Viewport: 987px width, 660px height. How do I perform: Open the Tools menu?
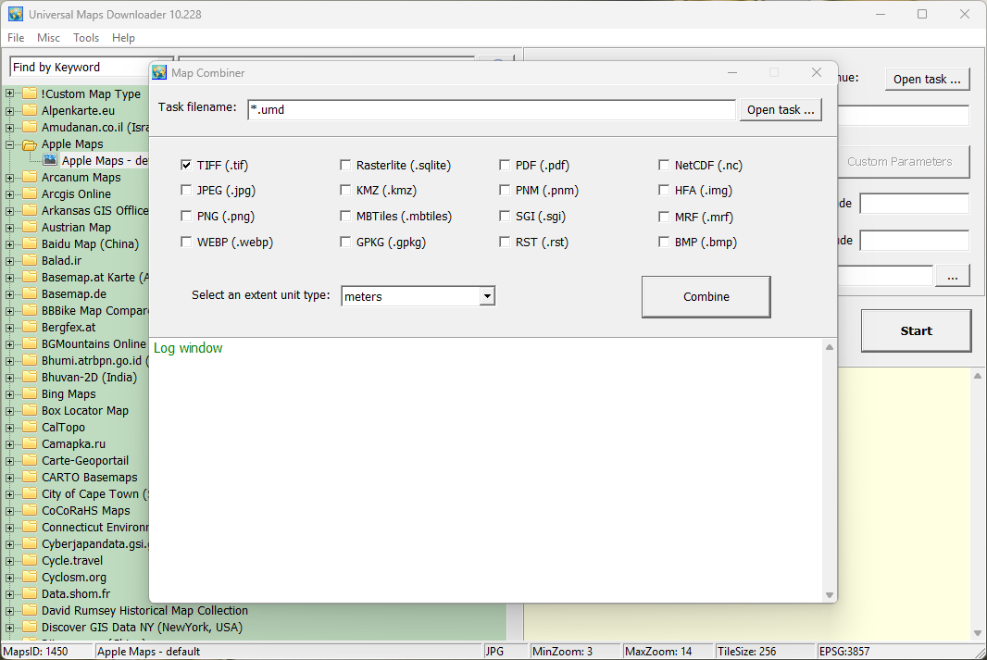point(86,38)
